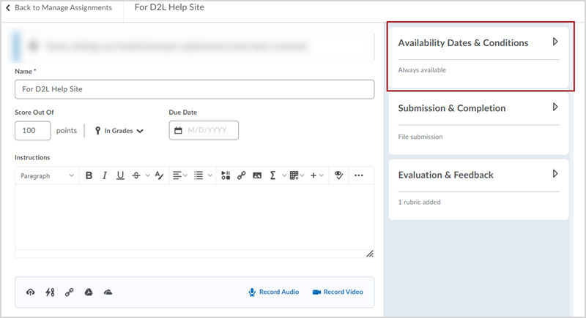Click the microphone icon
Screen dimensions: 586x318
(x=252, y=292)
